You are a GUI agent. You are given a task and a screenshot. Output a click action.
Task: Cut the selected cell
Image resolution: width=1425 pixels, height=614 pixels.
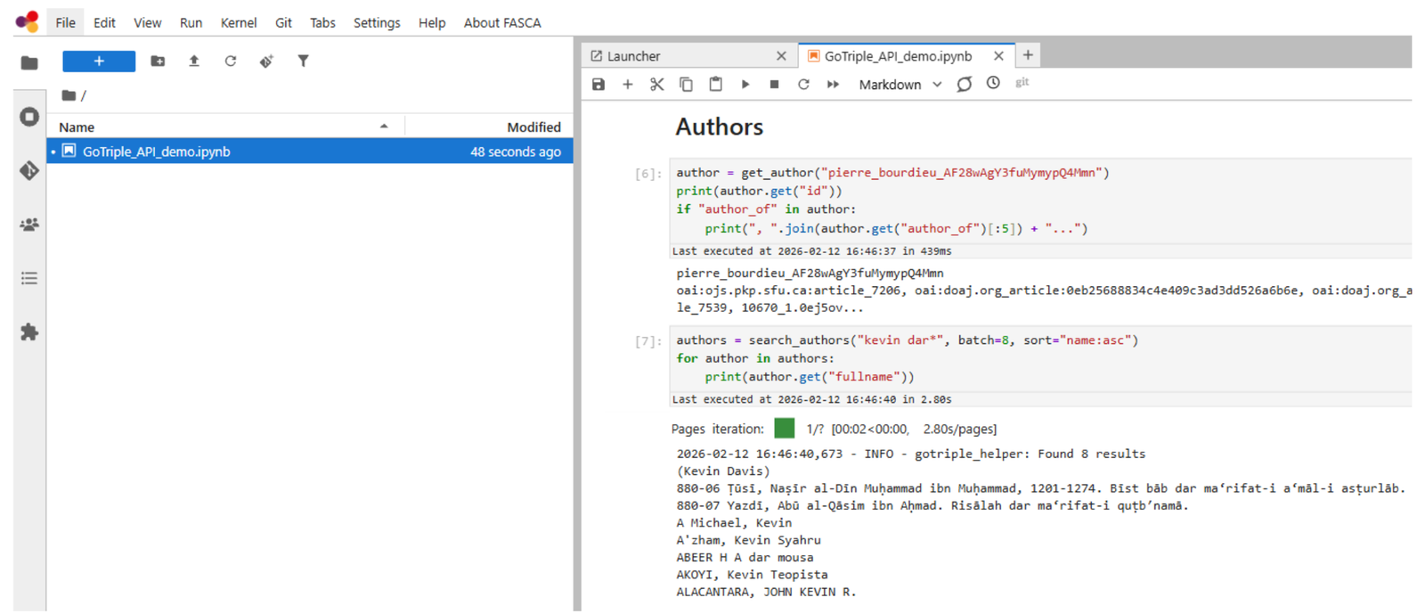click(x=657, y=84)
